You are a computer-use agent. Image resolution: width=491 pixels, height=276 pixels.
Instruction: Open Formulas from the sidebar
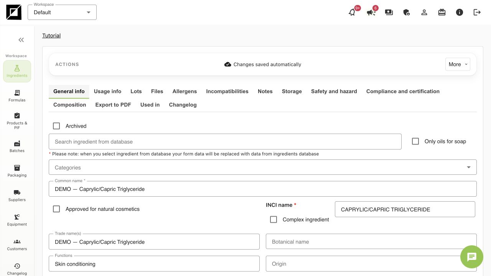(17, 96)
